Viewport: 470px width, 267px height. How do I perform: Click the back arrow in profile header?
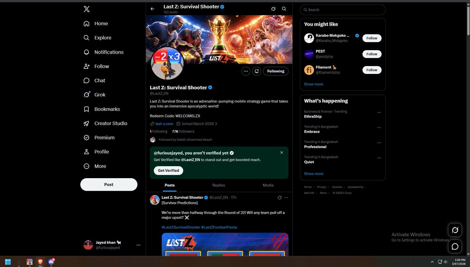click(x=152, y=9)
